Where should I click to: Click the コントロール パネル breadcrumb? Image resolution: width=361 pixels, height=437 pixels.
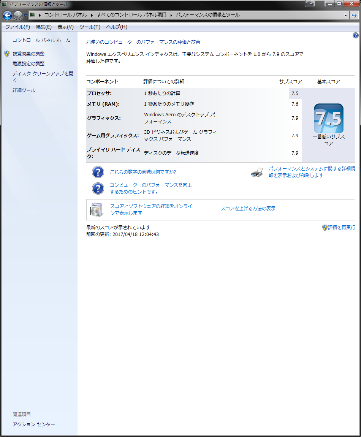[65, 15]
